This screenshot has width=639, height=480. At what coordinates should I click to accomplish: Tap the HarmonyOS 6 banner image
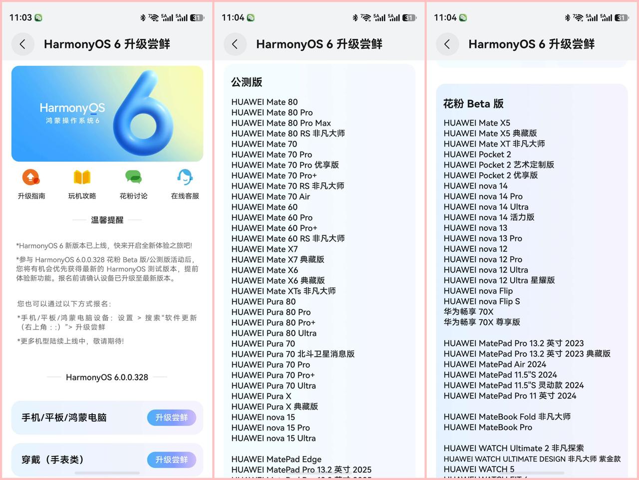point(107,114)
